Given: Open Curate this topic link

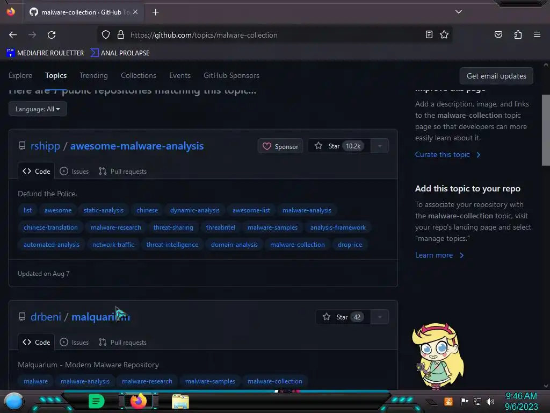Looking at the screenshot, I should click(447, 154).
